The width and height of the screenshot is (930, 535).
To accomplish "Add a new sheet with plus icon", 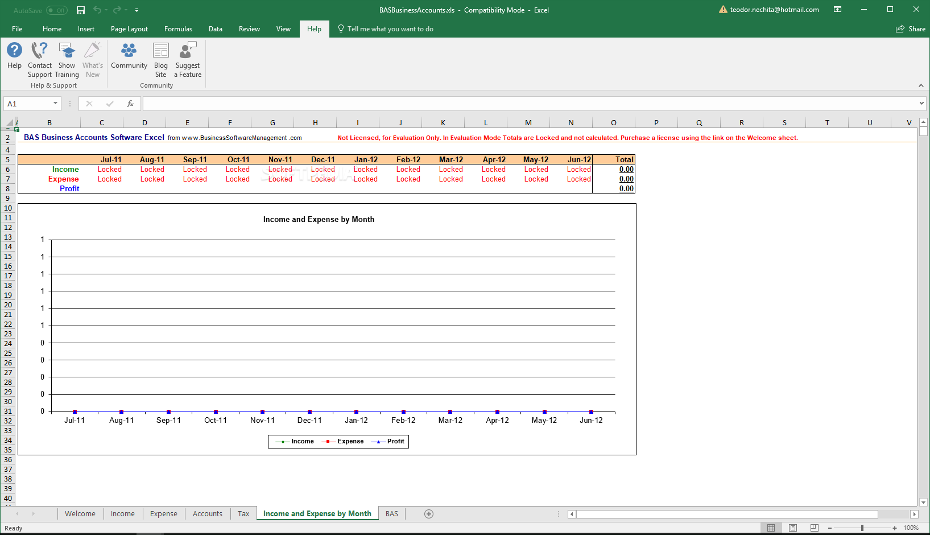I will (x=429, y=514).
